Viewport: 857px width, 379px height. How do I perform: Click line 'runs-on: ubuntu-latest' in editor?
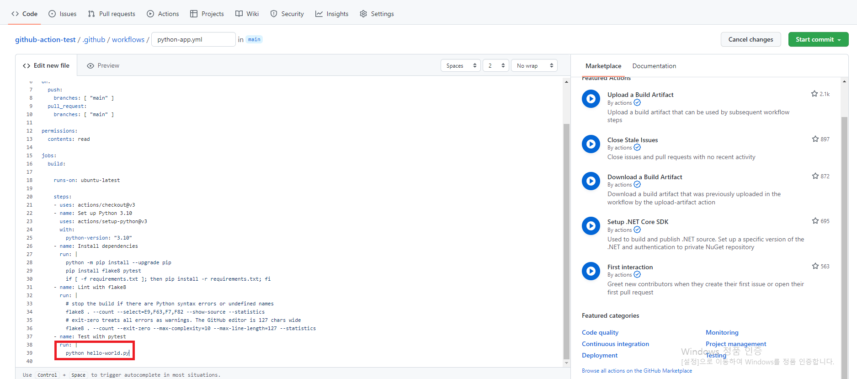87,180
